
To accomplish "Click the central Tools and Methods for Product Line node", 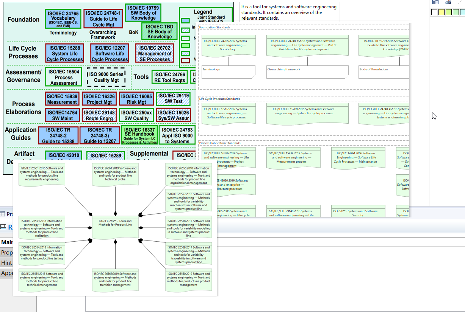I will pyautogui.click(x=115, y=228).
